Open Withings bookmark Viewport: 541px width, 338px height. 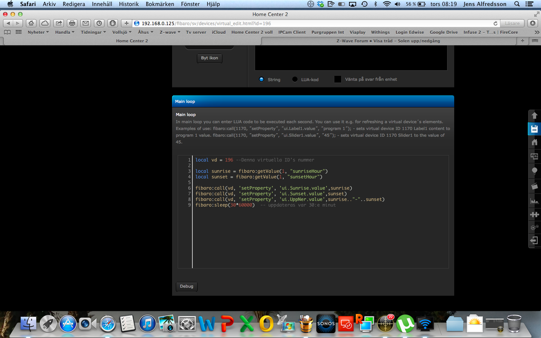pos(380,32)
